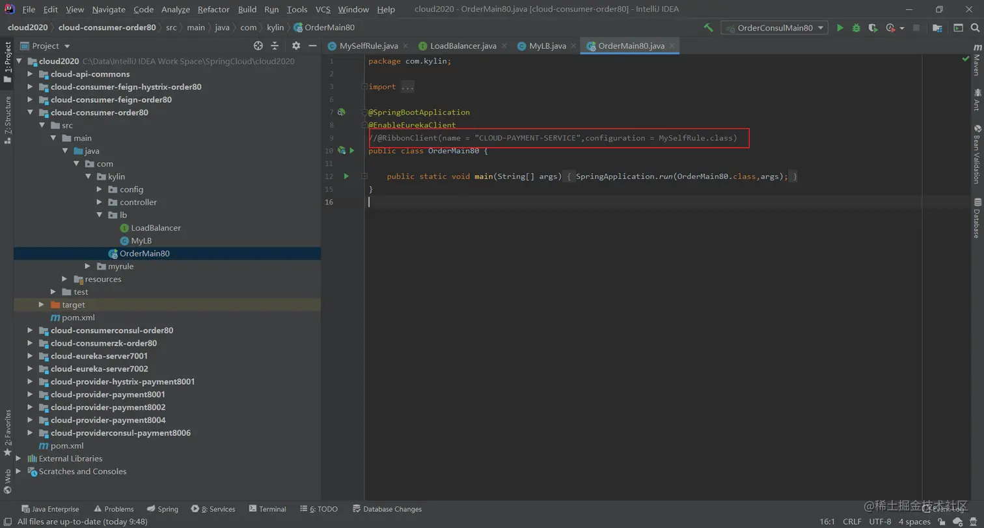984x528 pixels.
Task: Expand External Libraries node
Action: point(19,458)
